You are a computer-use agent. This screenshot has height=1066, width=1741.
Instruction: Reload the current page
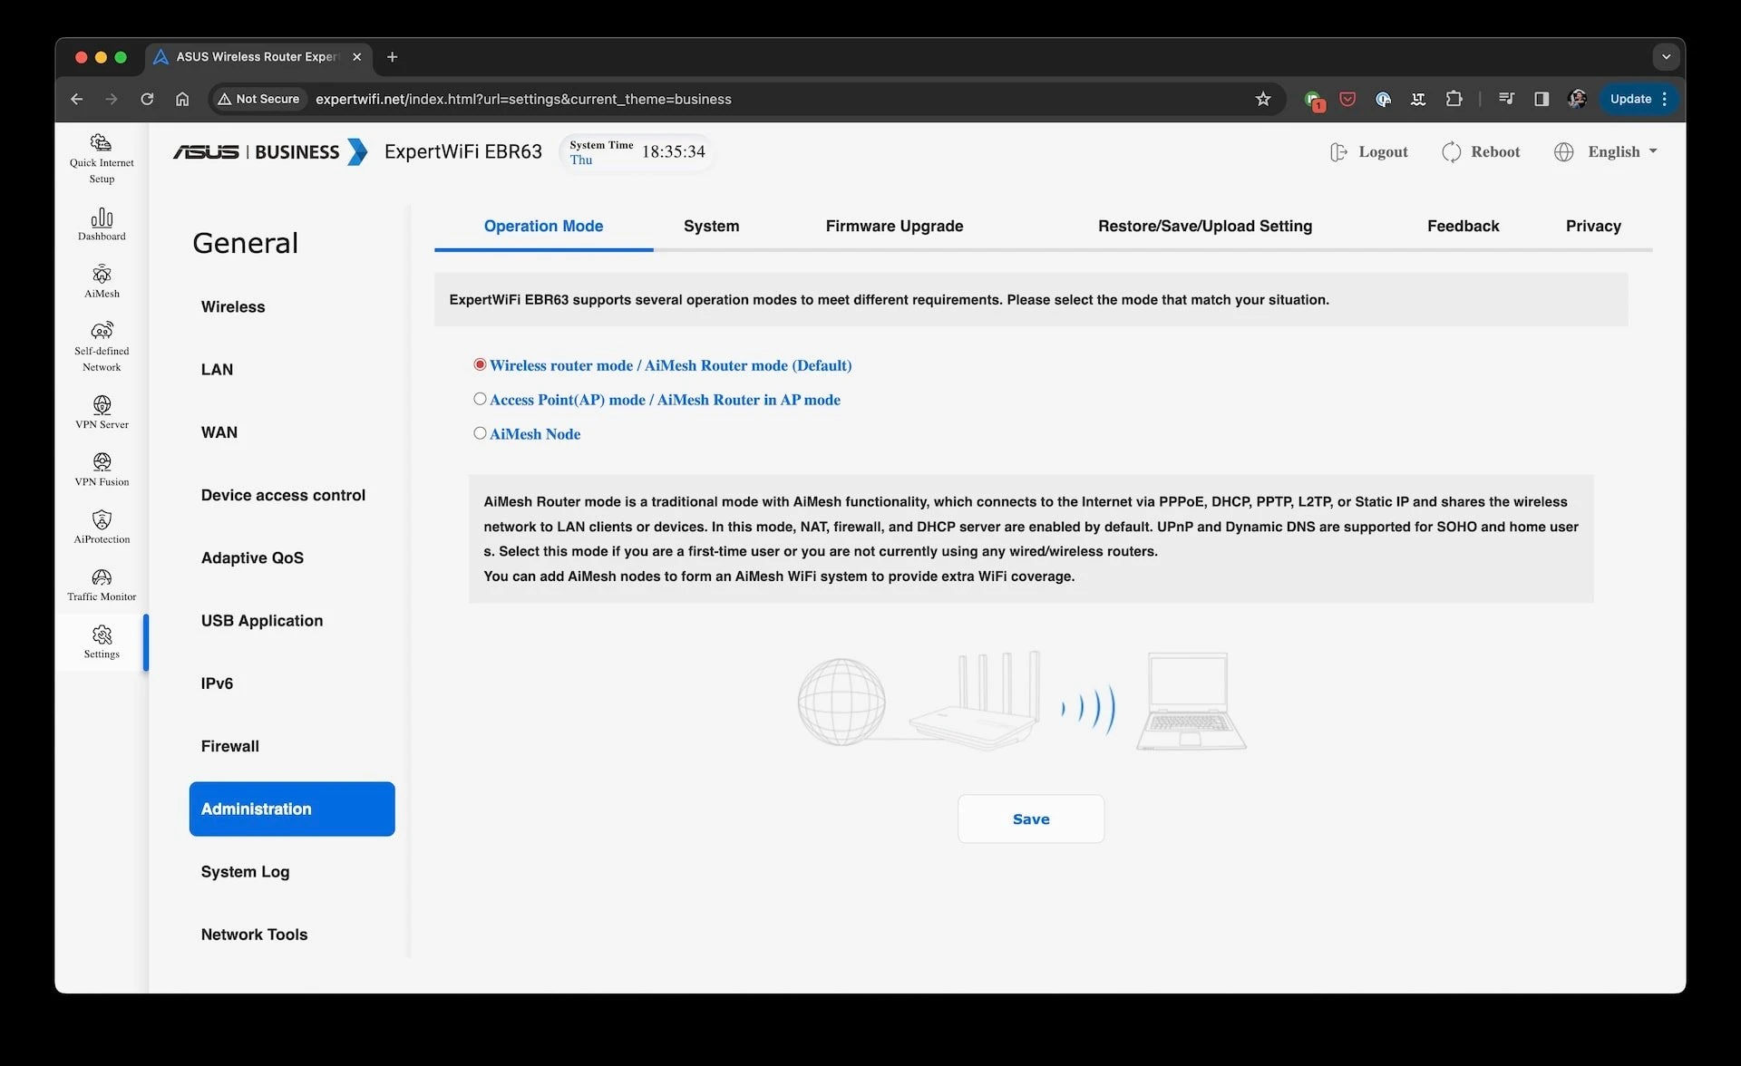(x=147, y=99)
